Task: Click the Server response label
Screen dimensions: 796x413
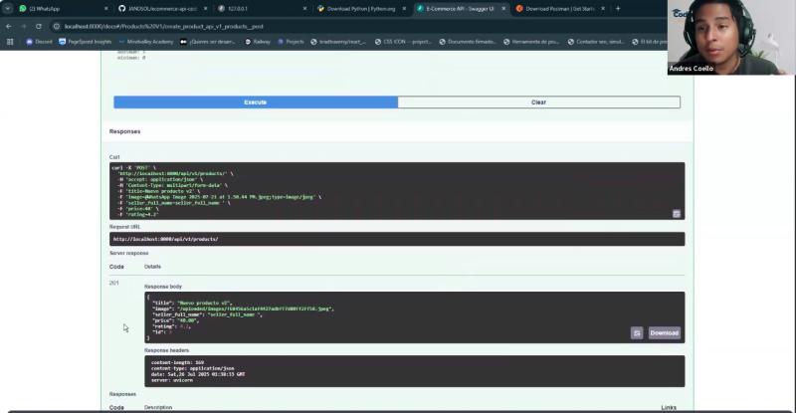Action: coord(129,253)
